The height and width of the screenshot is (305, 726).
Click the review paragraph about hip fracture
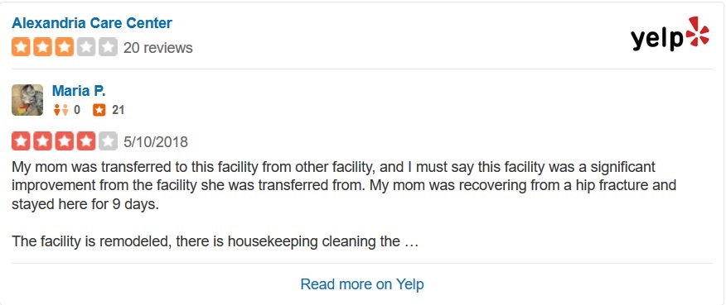[344, 185]
